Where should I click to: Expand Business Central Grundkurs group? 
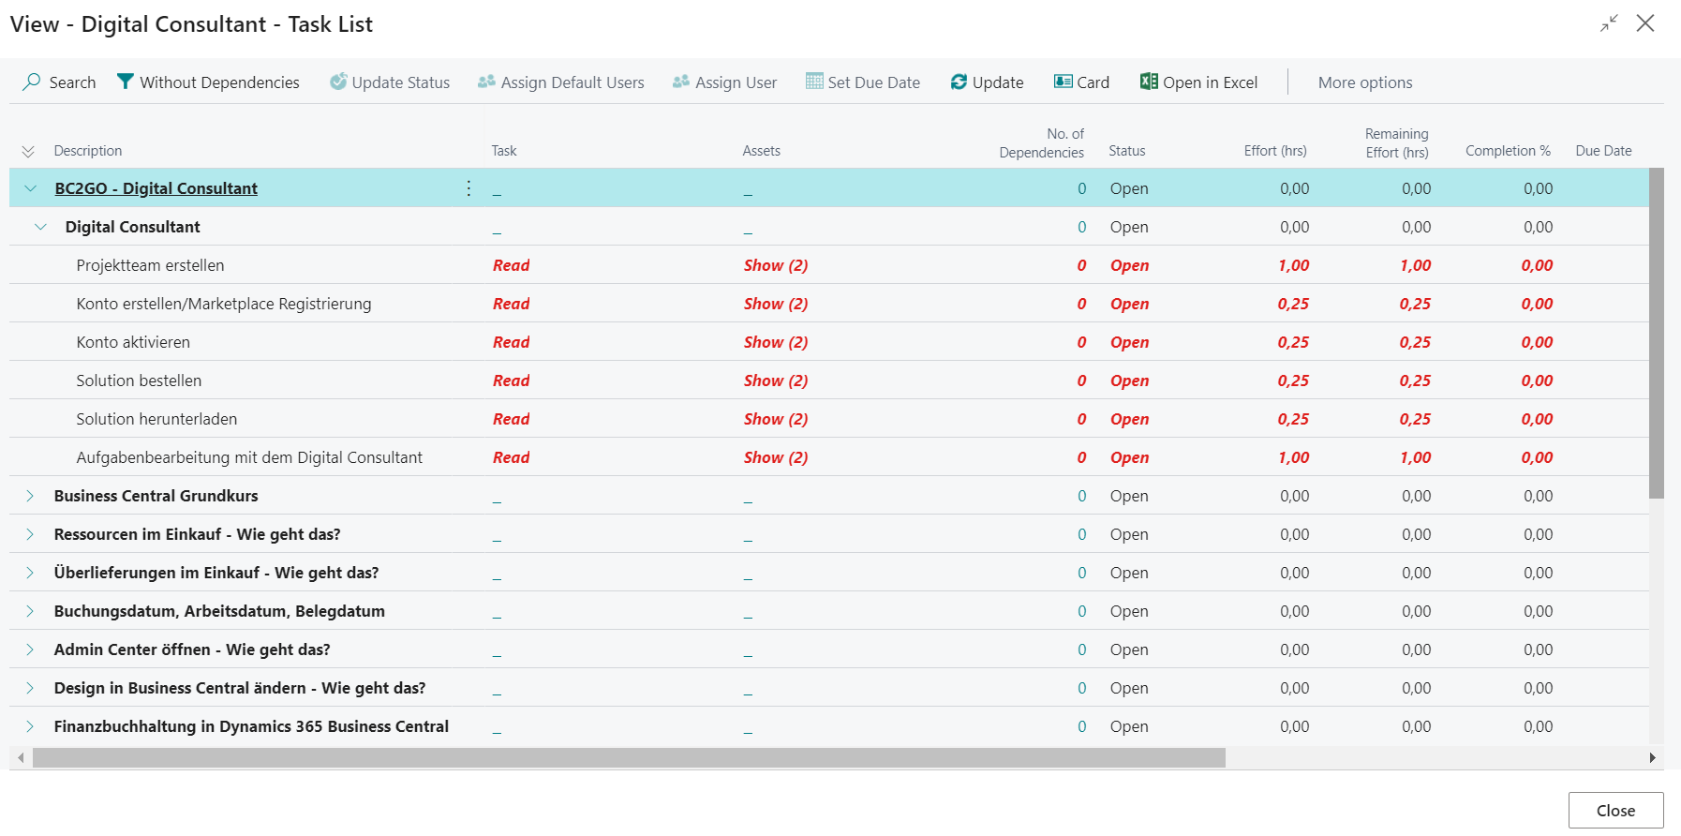(x=30, y=496)
